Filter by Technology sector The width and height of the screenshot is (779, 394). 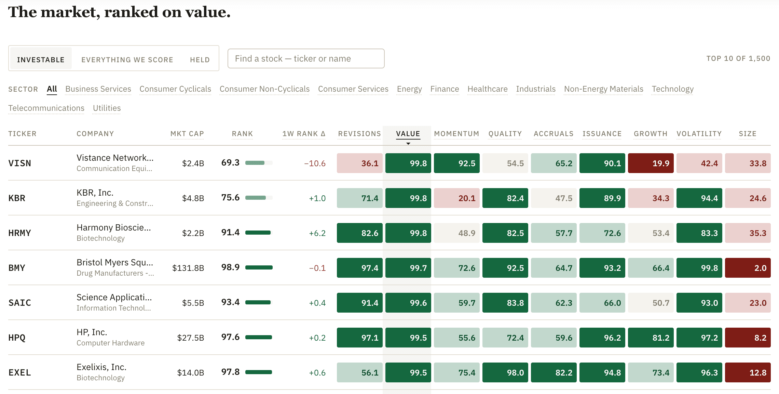pos(673,89)
